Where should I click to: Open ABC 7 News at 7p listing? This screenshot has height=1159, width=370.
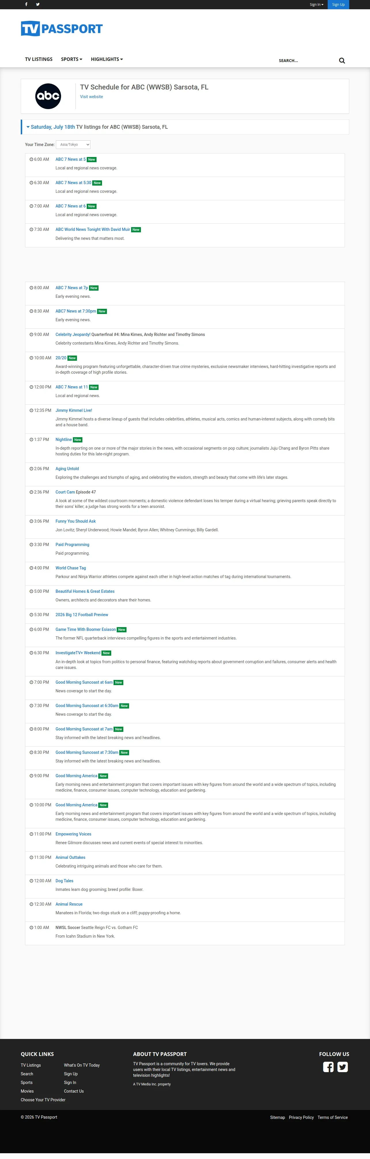click(72, 288)
